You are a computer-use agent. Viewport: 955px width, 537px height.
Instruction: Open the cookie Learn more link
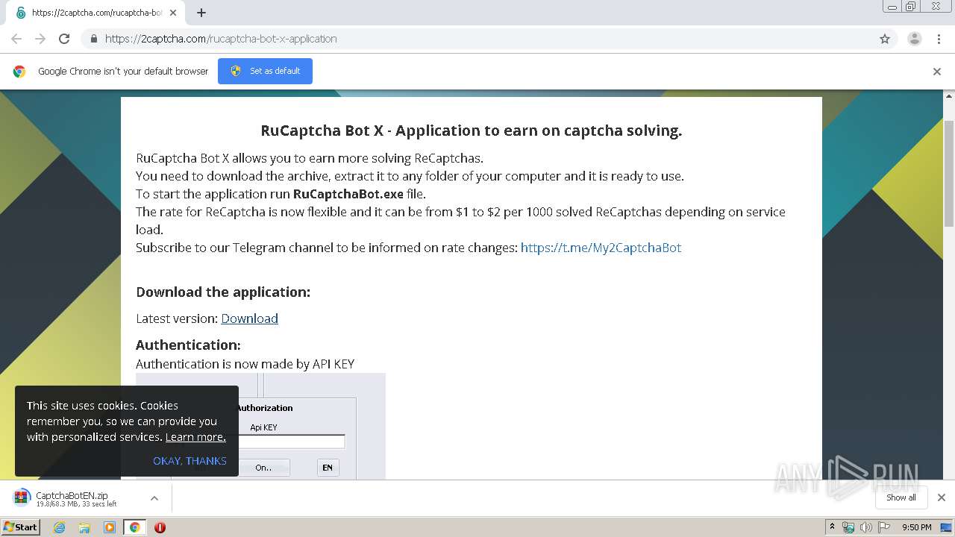coord(195,437)
